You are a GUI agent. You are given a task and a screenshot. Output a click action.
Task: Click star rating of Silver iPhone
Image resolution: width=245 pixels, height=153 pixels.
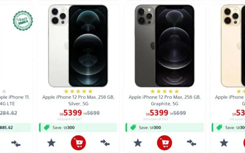(x=78, y=91)
